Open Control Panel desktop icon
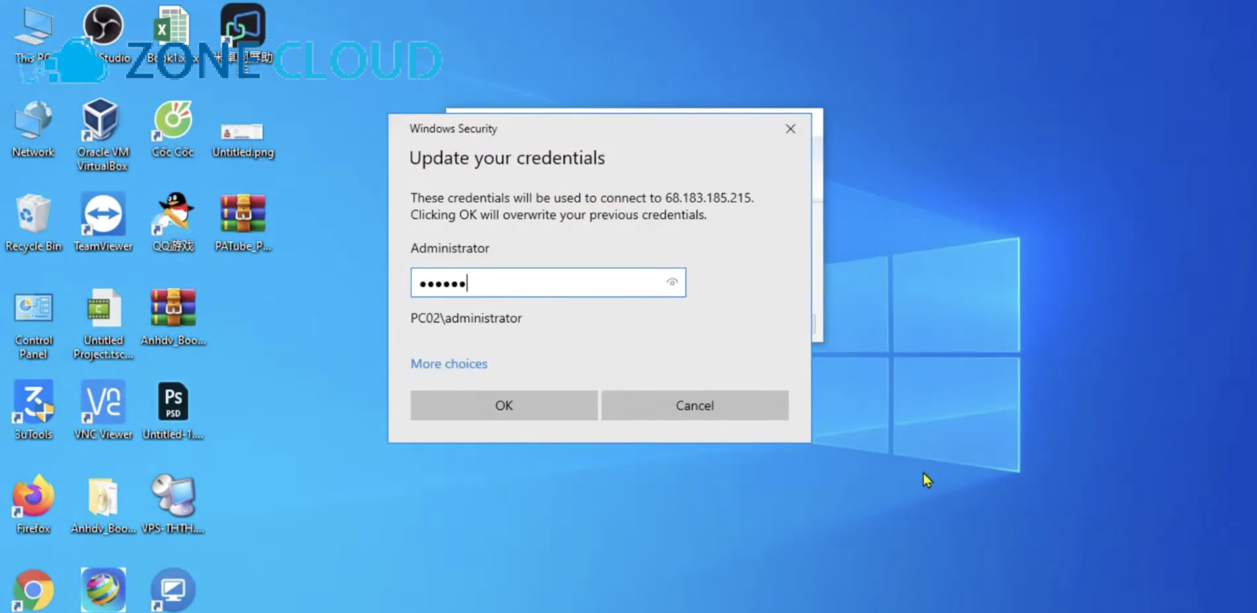The height and width of the screenshot is (613, 1257). tap(33, 325)
